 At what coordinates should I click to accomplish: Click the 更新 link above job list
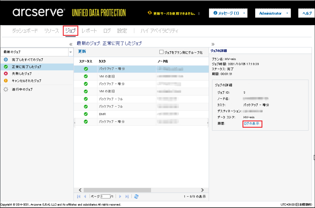click(82, 51)
